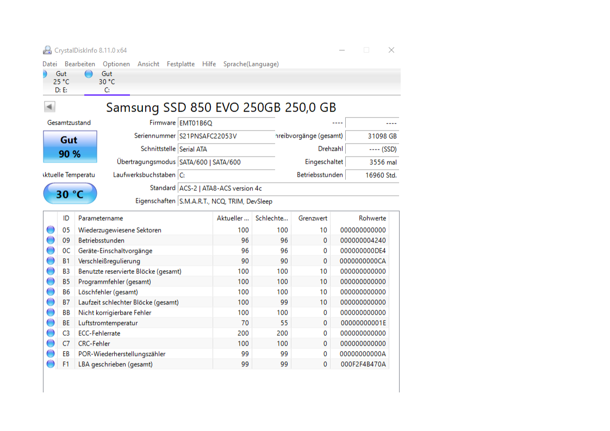Click status icon for ECC-Fehlerrate row
610x431 pixels.
(51, 333)
